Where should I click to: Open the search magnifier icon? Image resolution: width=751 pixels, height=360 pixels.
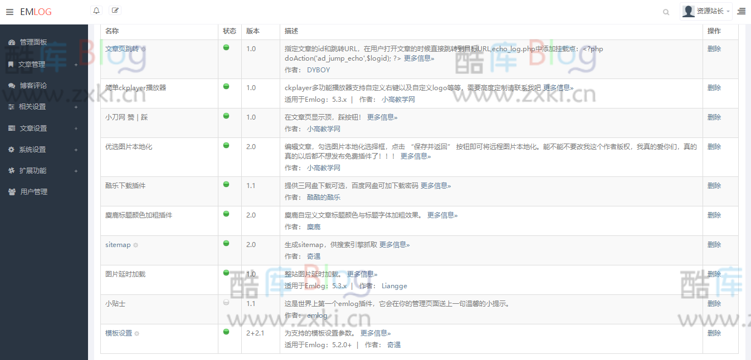(x=666, y=11)
